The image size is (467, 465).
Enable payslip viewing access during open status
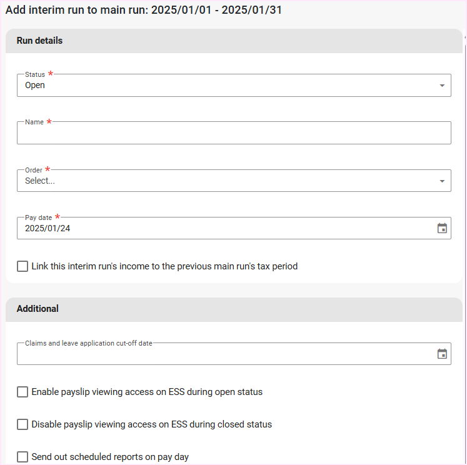[23, 392]
